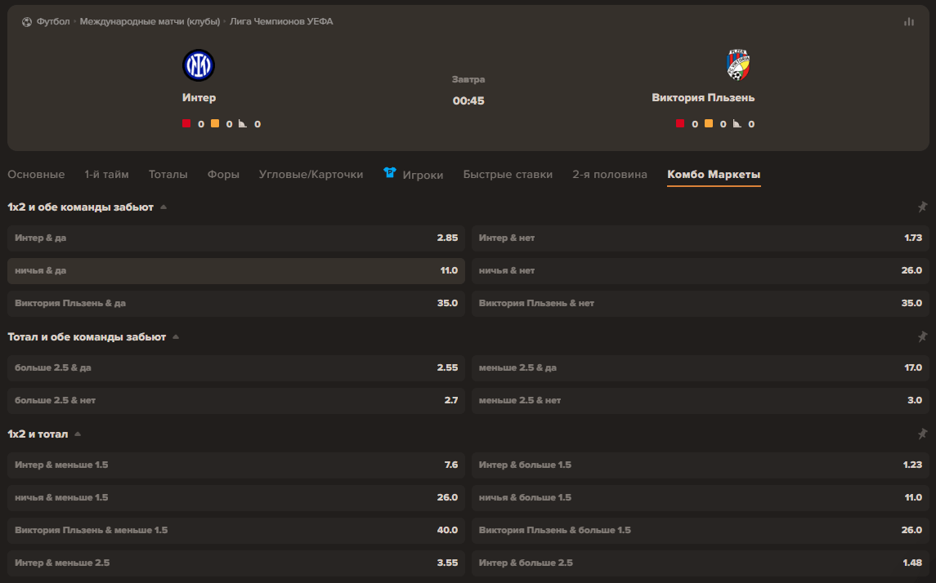This screenshot has width=936, height=583.
Task: Pick 'ничья & нет' at 26.0
Action: click(701, 270)
